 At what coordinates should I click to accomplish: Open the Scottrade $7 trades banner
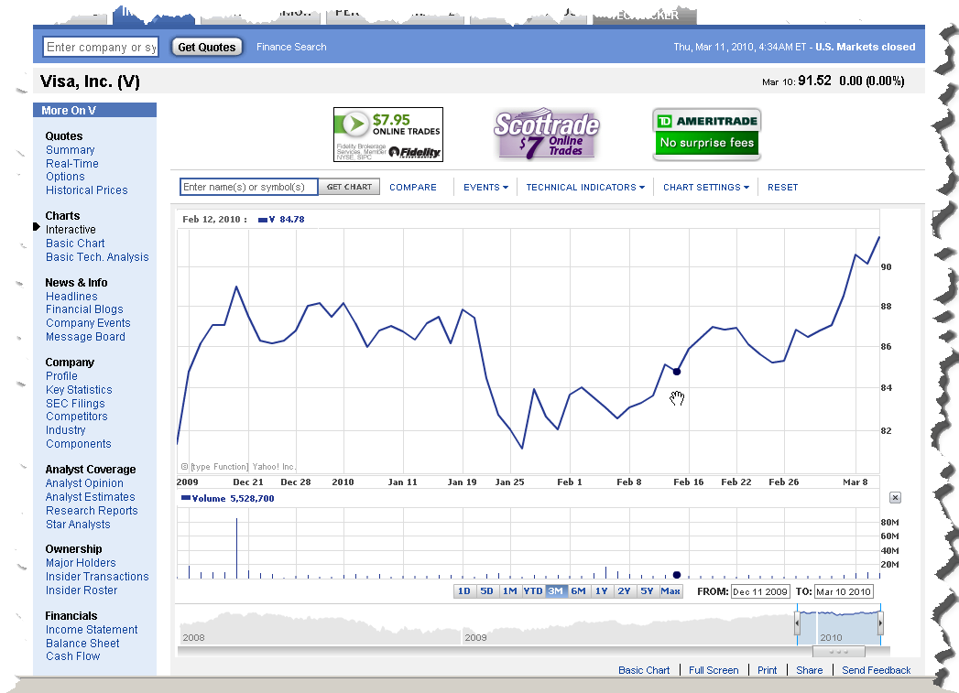point(546,135)
